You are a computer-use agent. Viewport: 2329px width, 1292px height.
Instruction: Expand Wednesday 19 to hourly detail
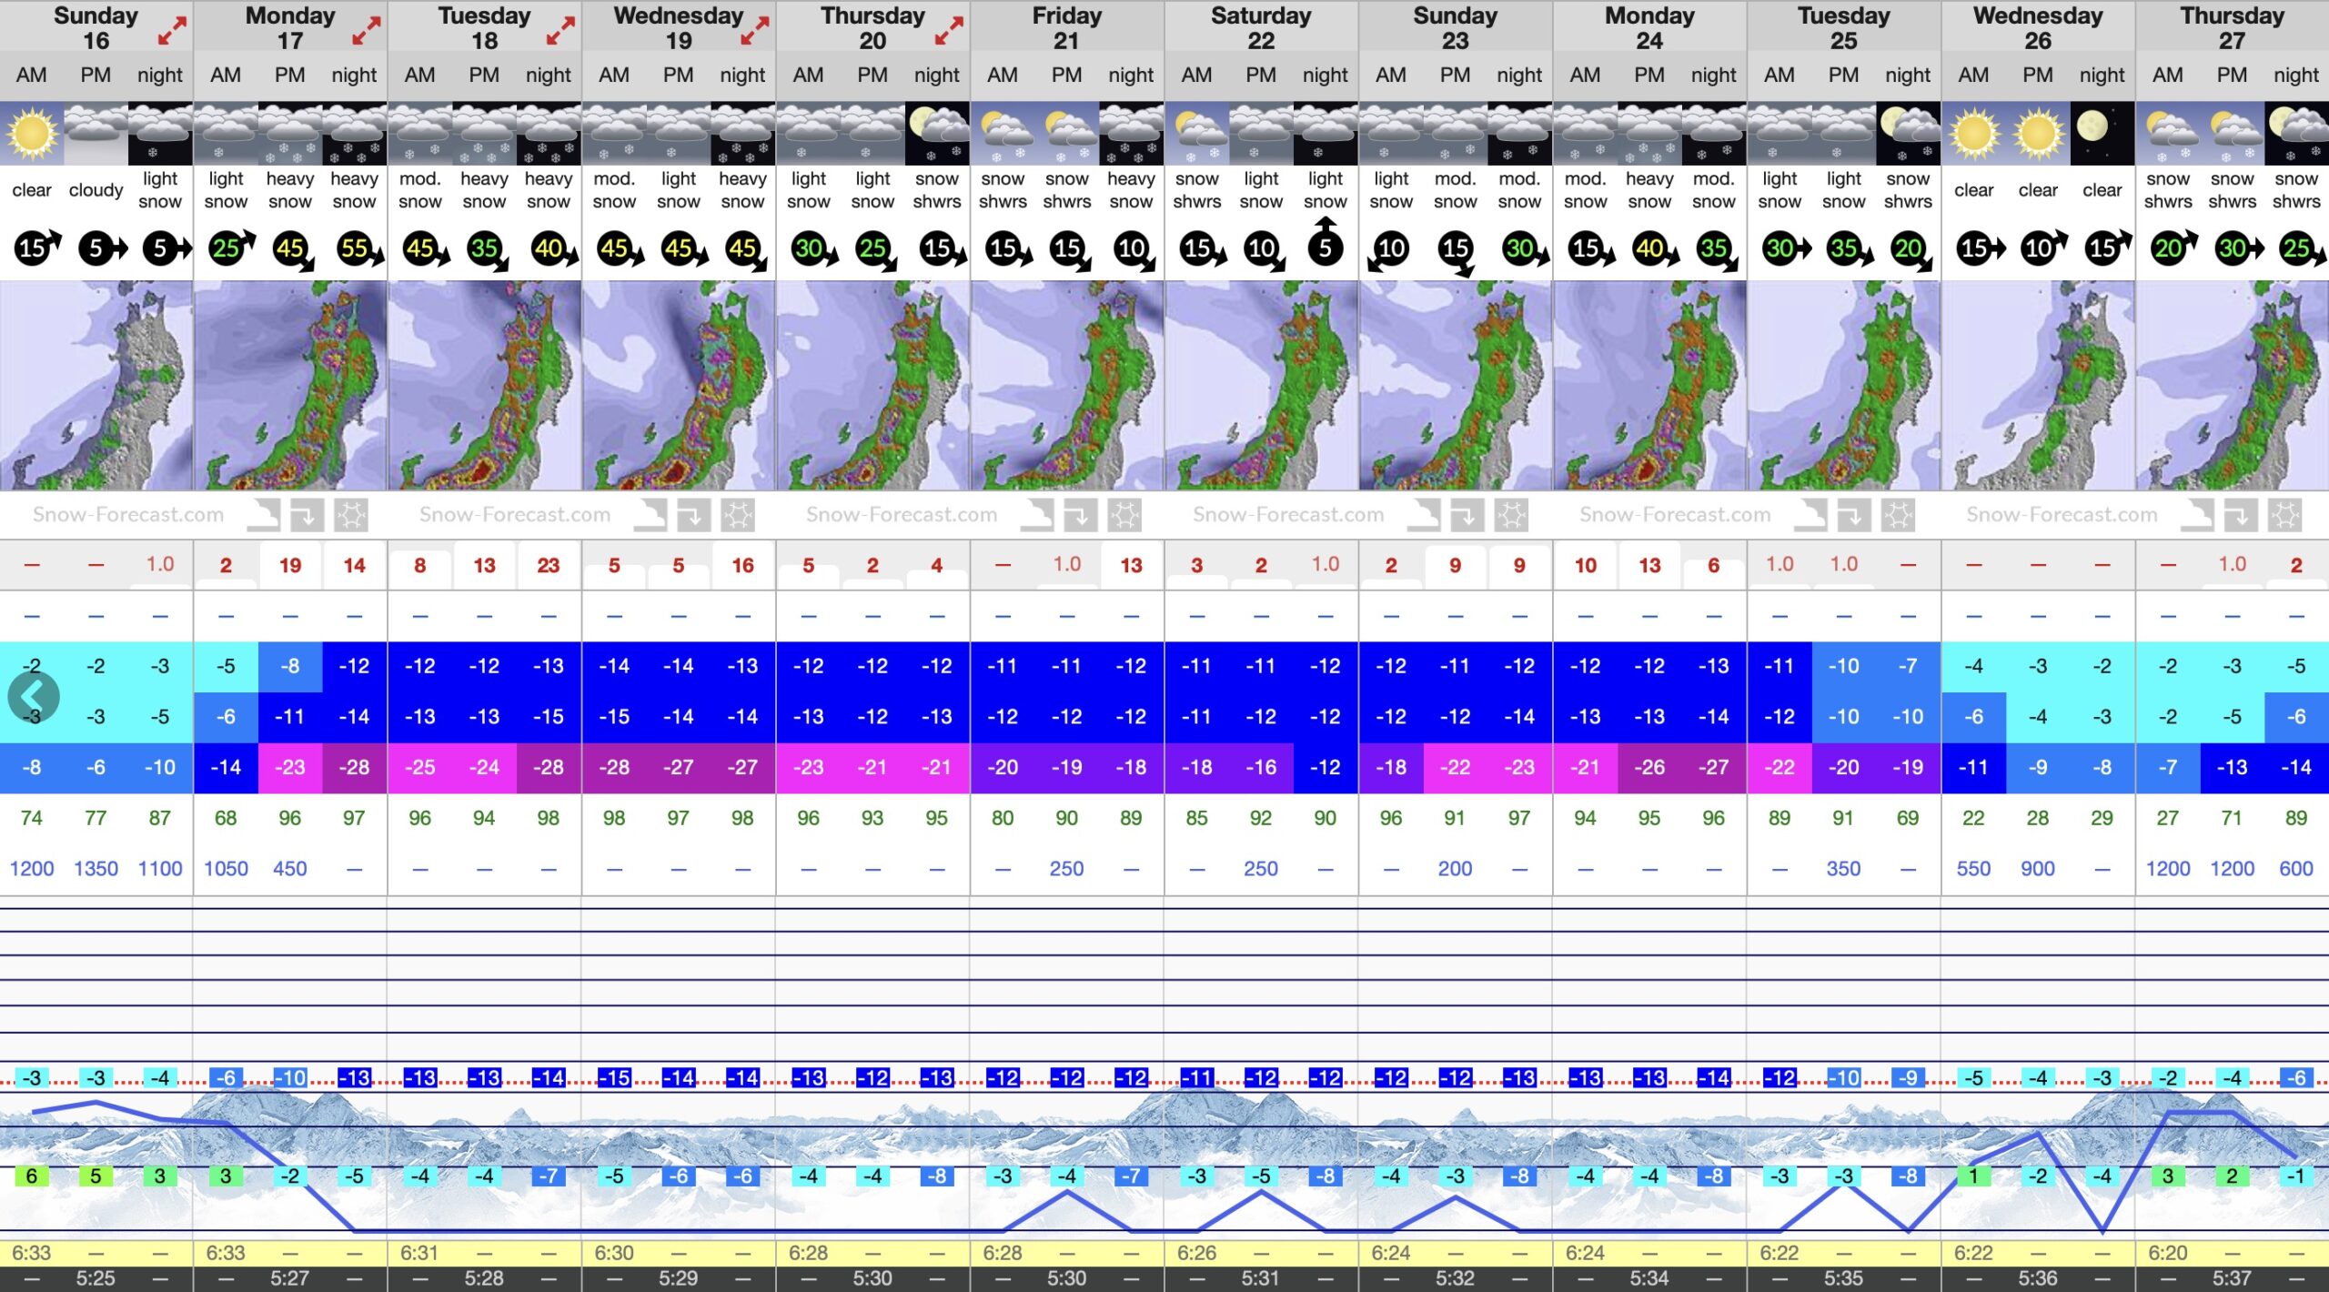click(x=755, y=31)
